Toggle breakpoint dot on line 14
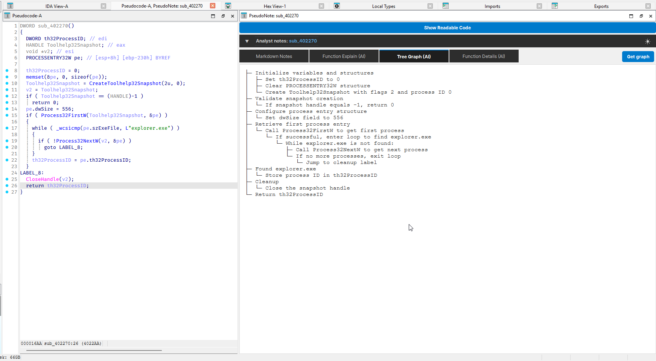This screenshot has width=656, height=361. point(7,109)
